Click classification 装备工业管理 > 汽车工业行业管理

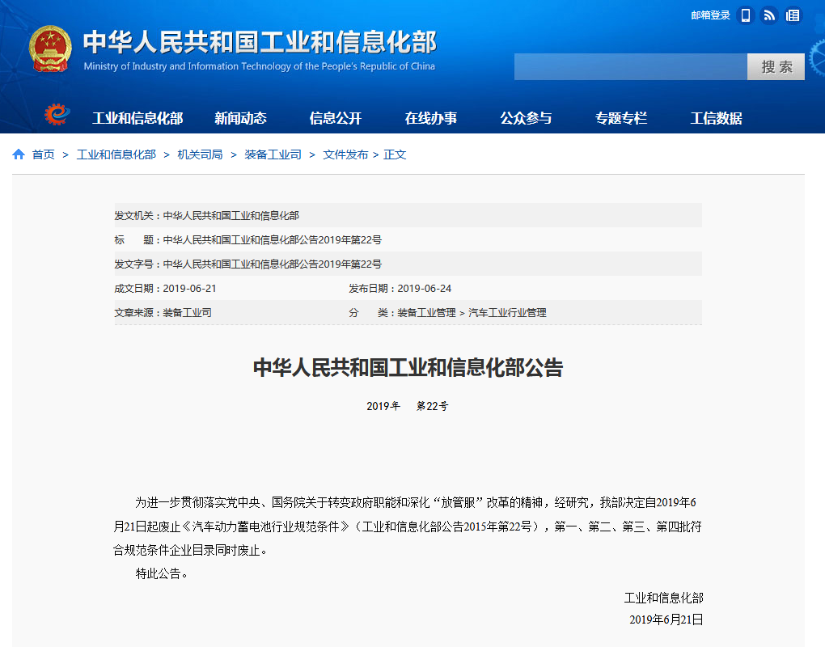coord(472,312)
